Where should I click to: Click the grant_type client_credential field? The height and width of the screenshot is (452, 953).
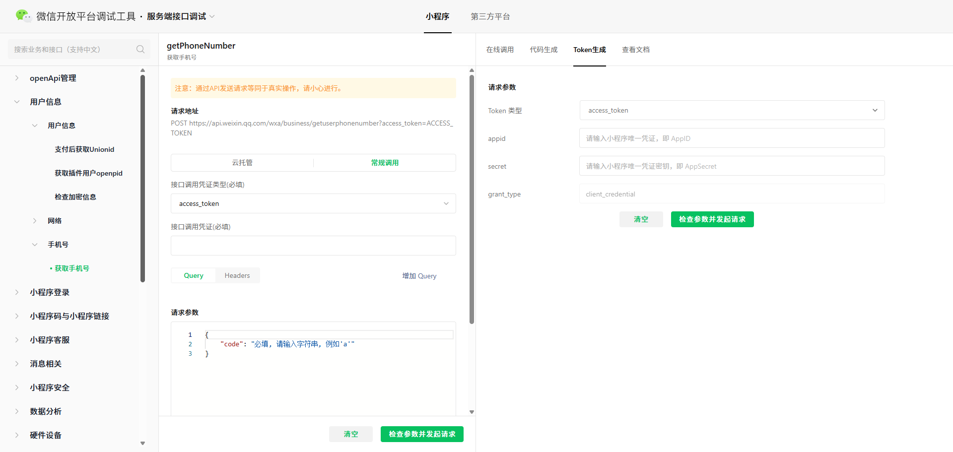[x=732, y=194]
